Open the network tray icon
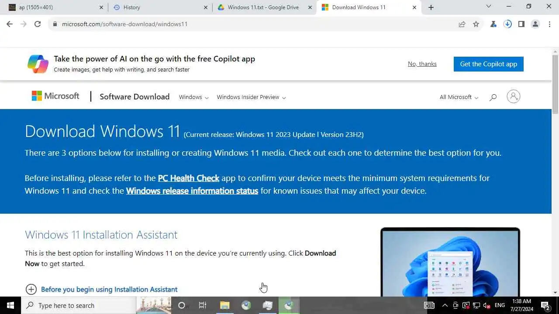 pyautogui.click(x=476, y=305)
